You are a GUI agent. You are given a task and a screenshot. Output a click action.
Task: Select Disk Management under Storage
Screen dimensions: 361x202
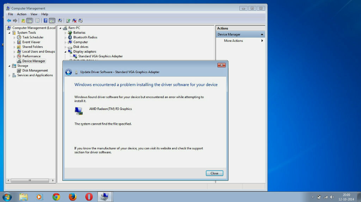[35, 71]
